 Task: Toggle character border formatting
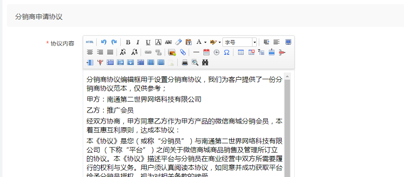pyautogui.click(x=158, y=42)
